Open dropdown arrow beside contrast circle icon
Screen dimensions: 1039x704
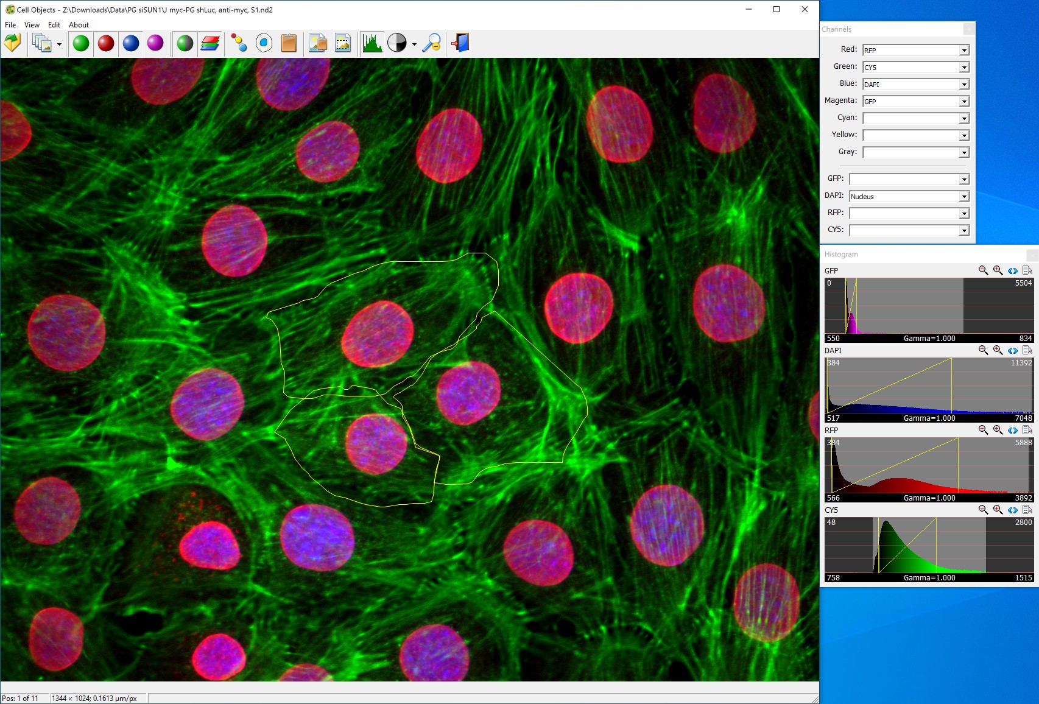[x=414, y=44]
